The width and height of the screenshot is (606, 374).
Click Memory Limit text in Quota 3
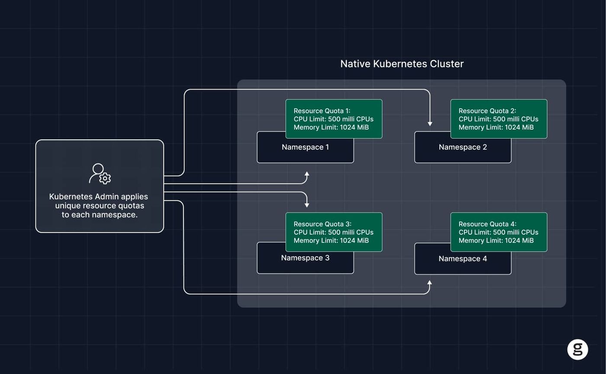(331, 240)
